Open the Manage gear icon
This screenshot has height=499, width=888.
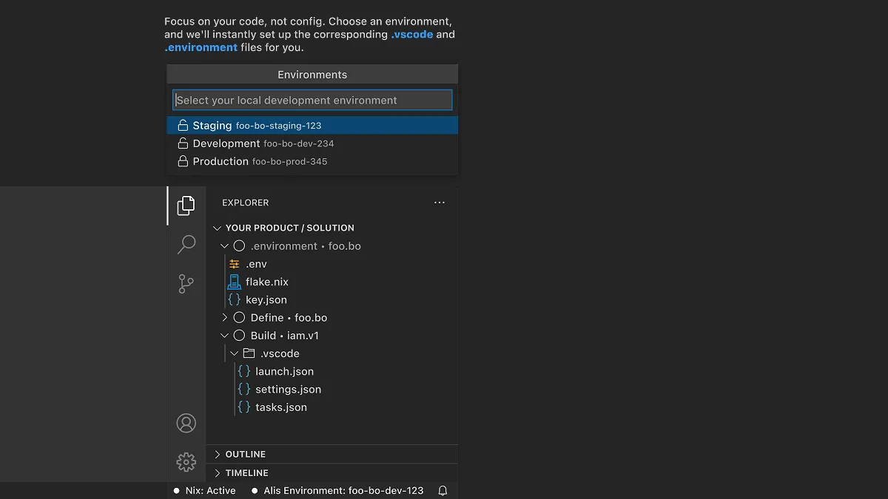pos(186,462)
